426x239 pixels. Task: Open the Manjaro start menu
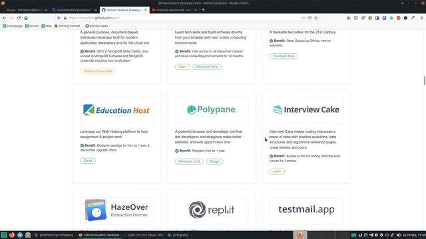coord(4,235)
